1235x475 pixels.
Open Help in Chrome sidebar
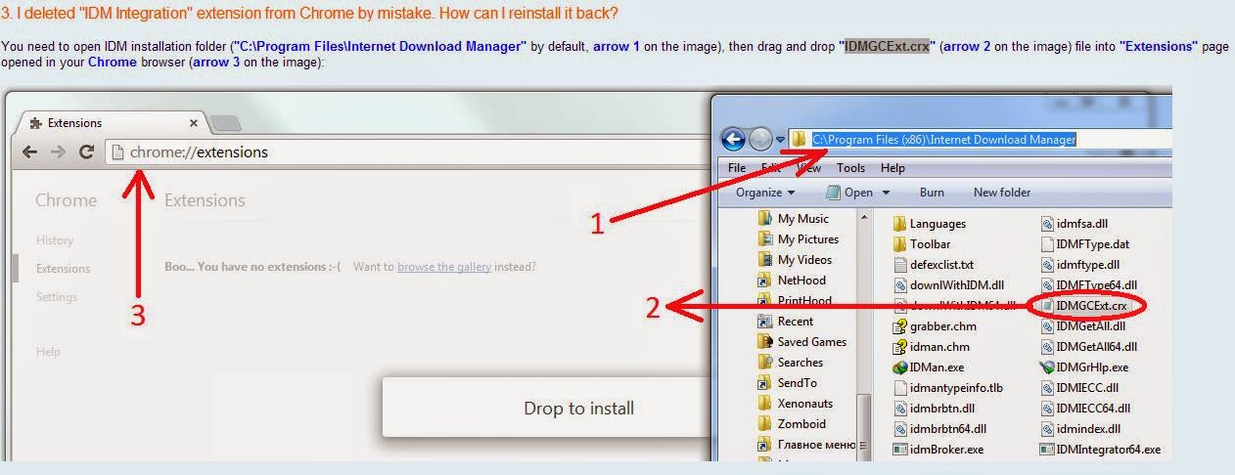(x=48, y=352)
